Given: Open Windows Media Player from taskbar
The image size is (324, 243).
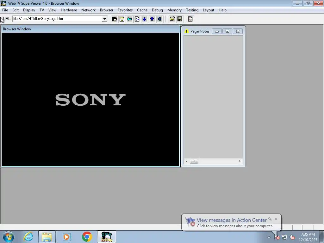Looking at the screenshot, I should 67,237.
